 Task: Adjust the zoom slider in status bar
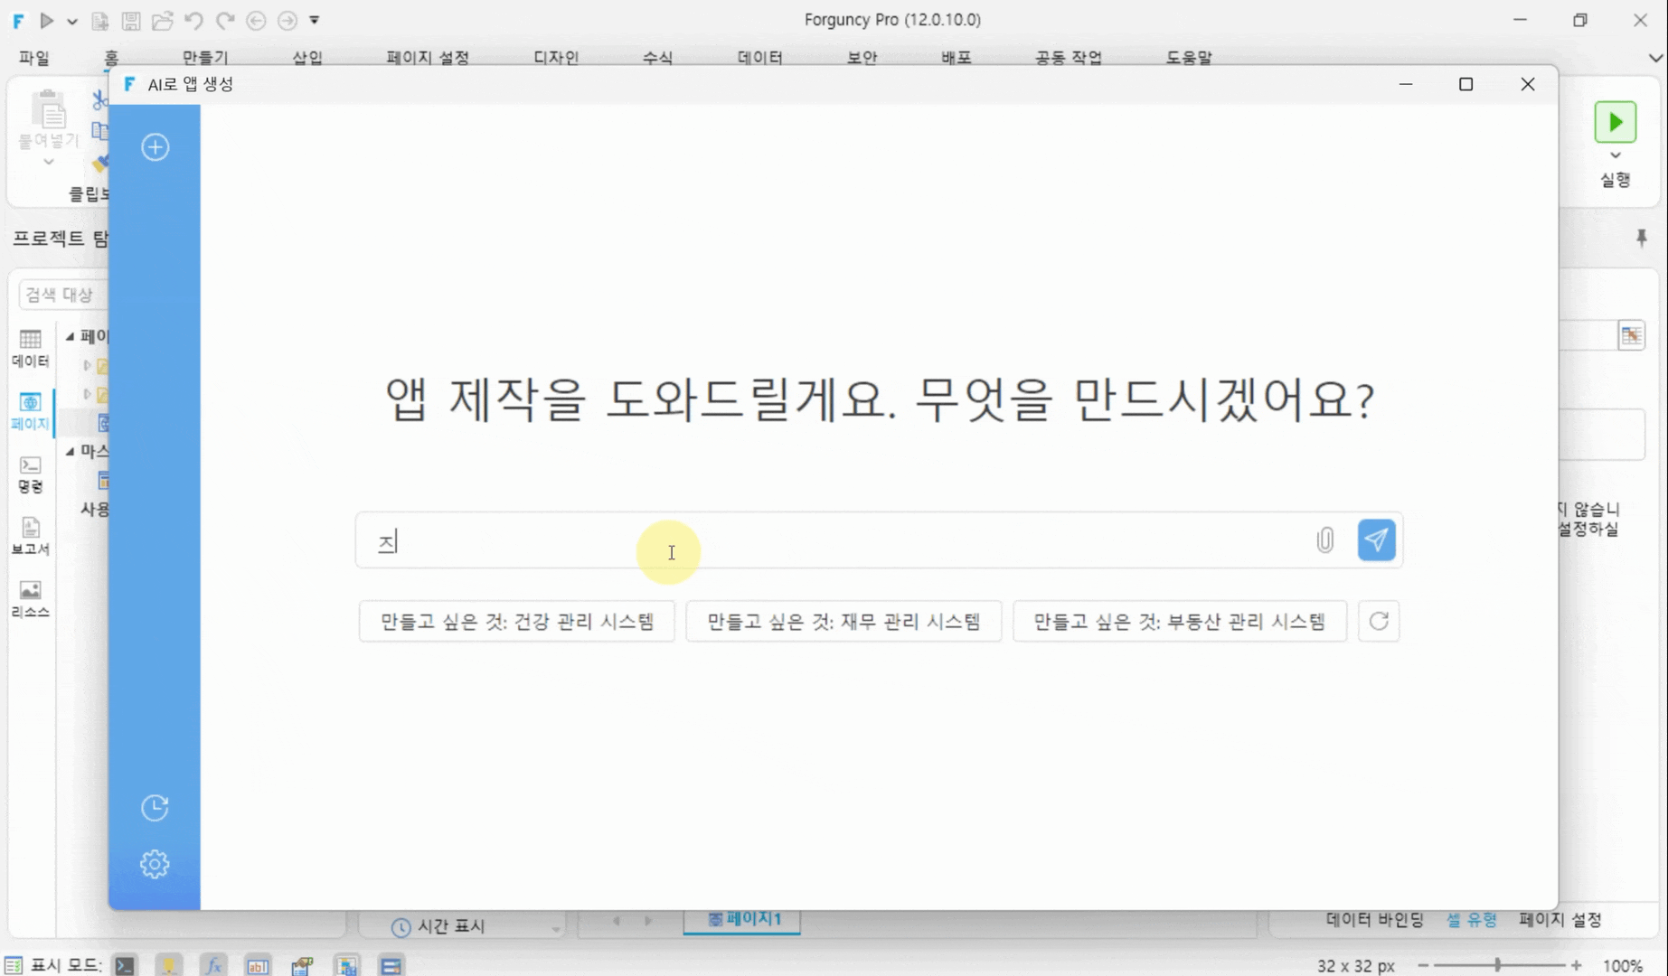(1497, 965)
